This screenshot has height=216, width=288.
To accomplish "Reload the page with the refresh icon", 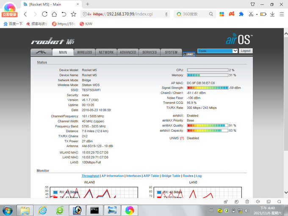I will click(x=44, y=14).
